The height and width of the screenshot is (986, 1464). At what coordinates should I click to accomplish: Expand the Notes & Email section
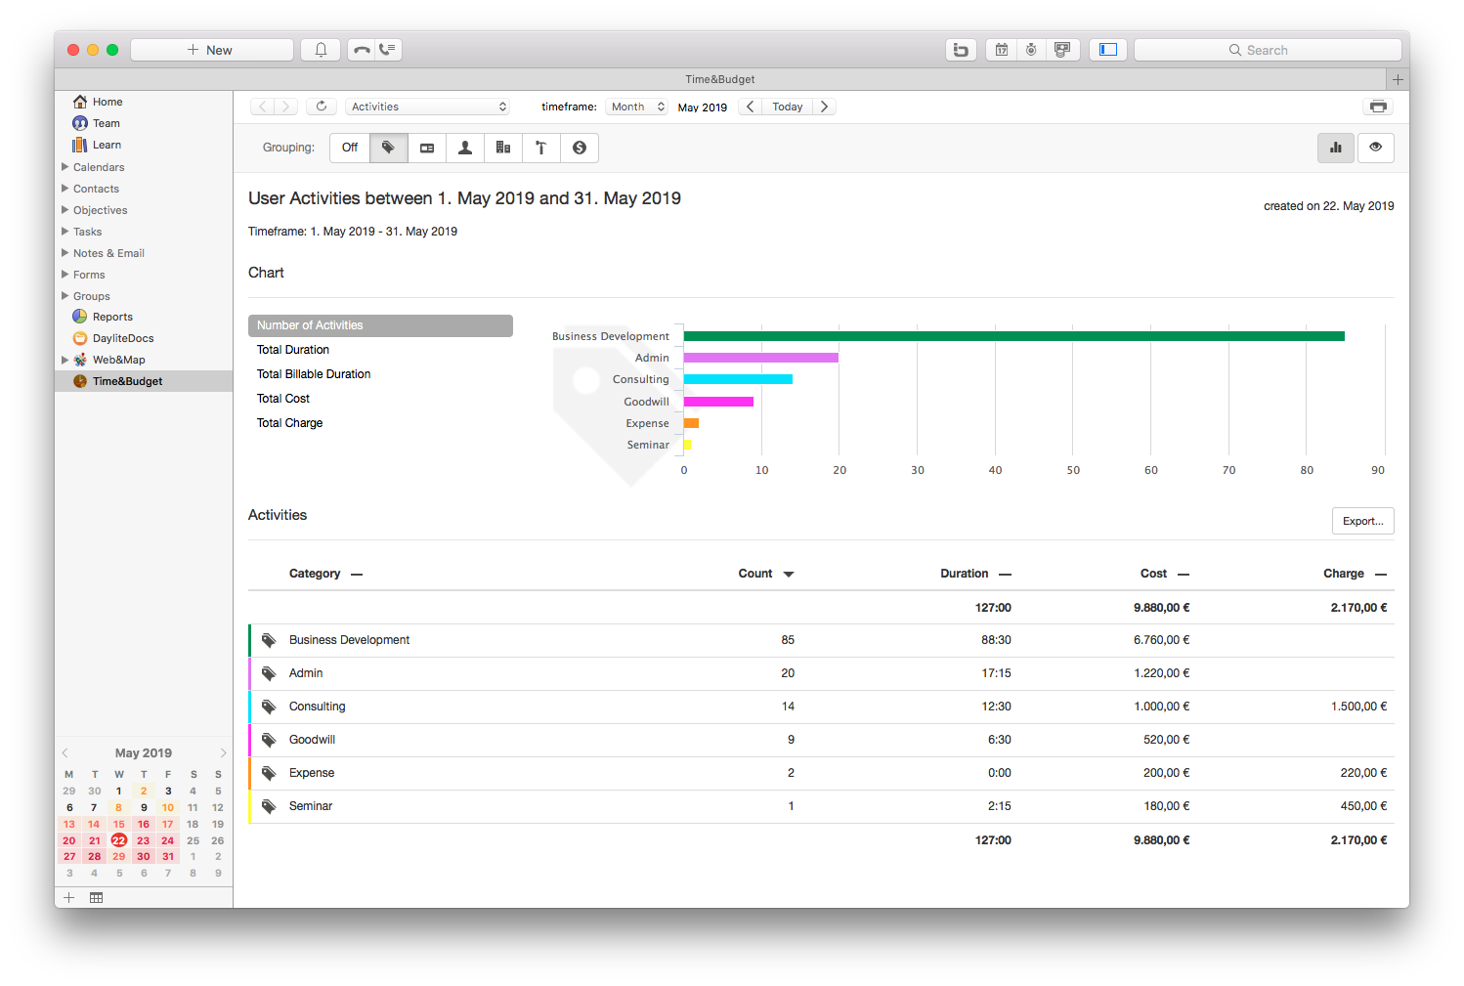(x=65, y=253)
